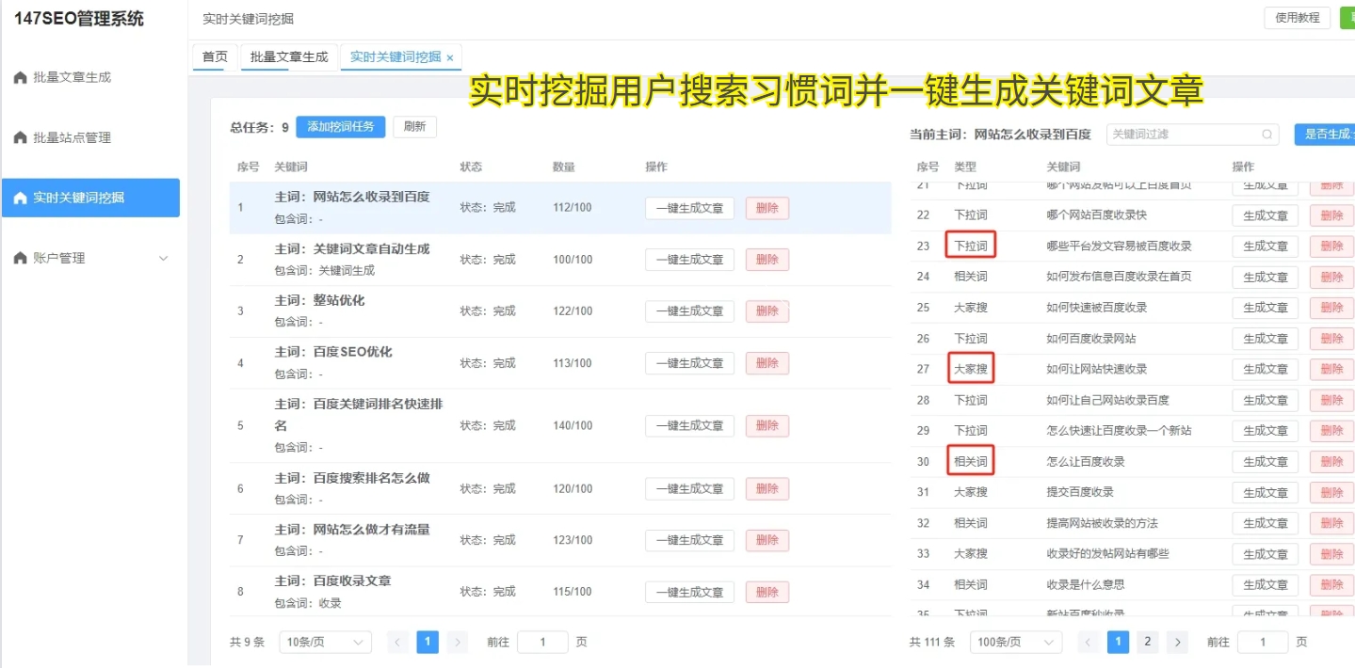
Task: Click the next-page arrow in right pagination
Action: (1178, 641)
